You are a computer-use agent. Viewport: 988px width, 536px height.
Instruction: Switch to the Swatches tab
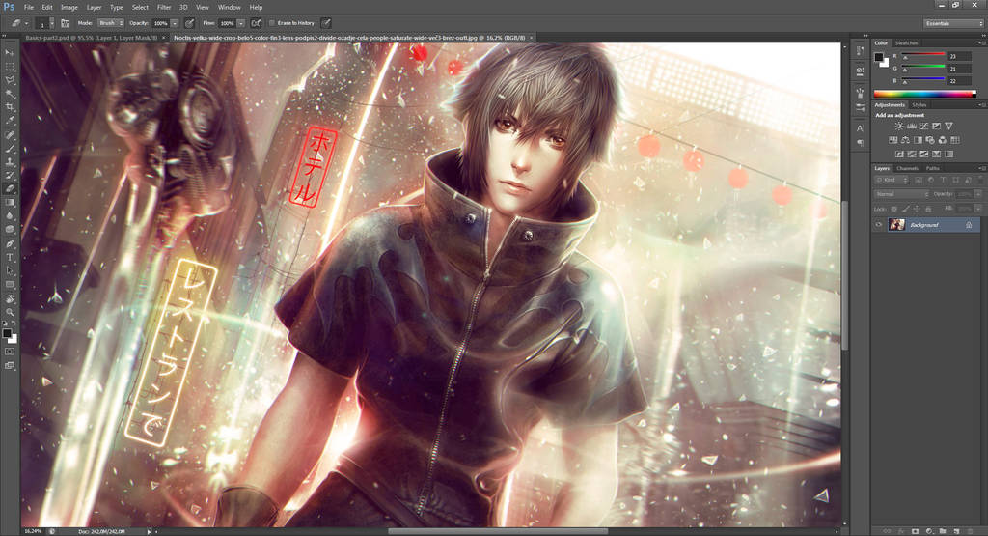[x=906, y=42]
